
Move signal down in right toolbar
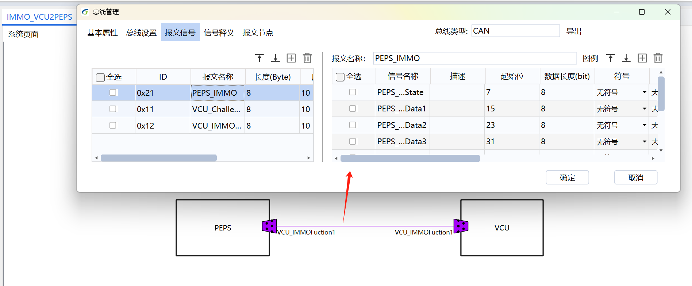click(x=626, y=58)
